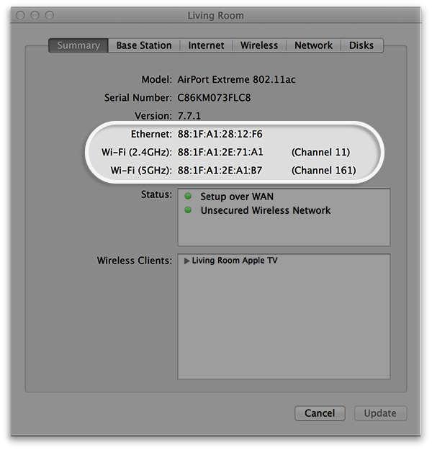432x450 pixels.
Task: Select 'Unsecured Wireless Network' status entry
Action: click(x=266, y=210)
